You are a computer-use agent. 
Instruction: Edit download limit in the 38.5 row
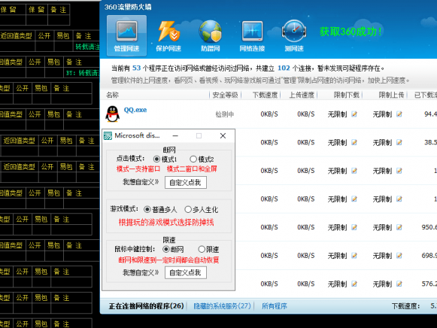coord(354,142)
